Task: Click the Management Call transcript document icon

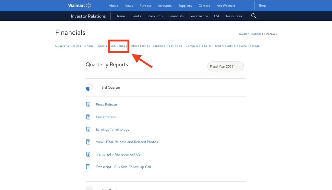Action: (88, 154)
